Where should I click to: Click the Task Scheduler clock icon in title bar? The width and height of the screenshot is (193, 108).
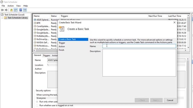pyautogui.click(x=2, y=2)
